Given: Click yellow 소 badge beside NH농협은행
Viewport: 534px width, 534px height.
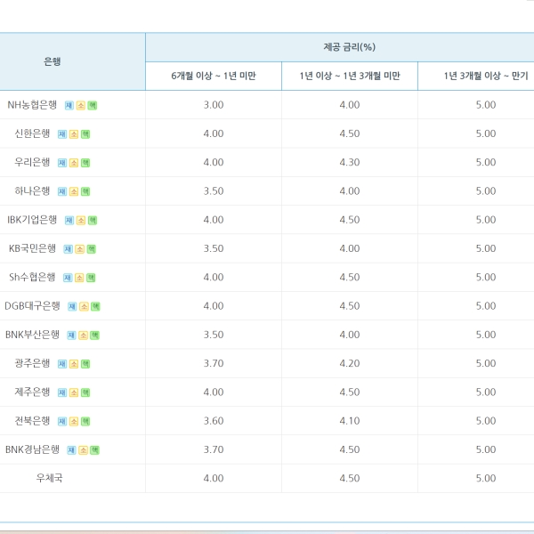Looking at the screenshot, I should coord(81,106).
